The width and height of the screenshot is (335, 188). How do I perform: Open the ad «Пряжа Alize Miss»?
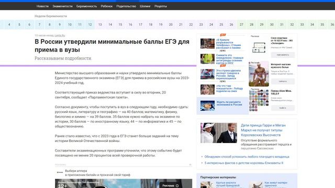coord(281,92)
